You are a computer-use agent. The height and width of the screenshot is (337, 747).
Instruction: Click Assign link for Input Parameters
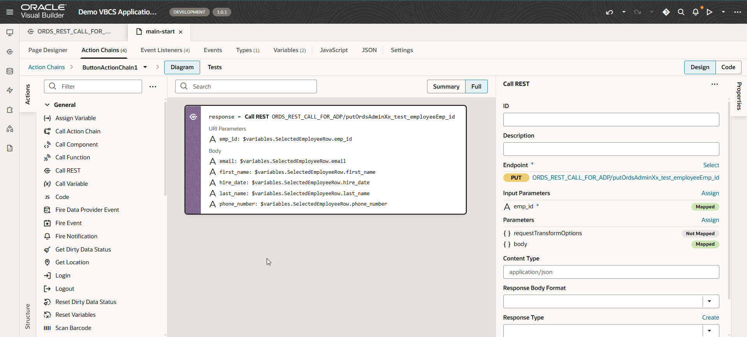[710, 193]
